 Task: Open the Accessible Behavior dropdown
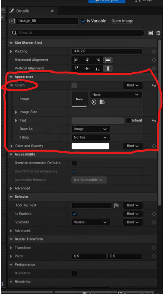[89, 180]
